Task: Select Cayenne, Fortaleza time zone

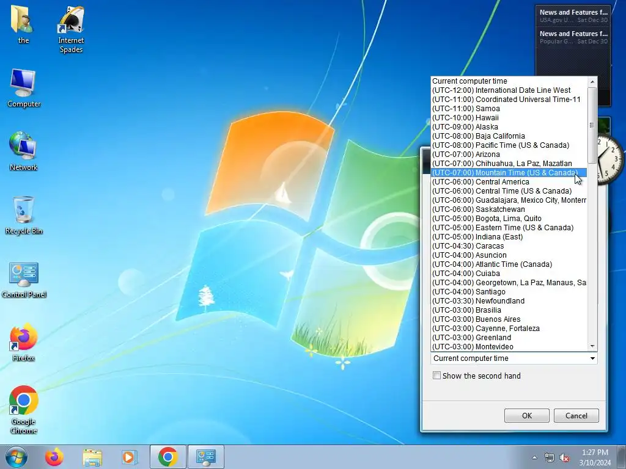Action: tap(509, 329)
